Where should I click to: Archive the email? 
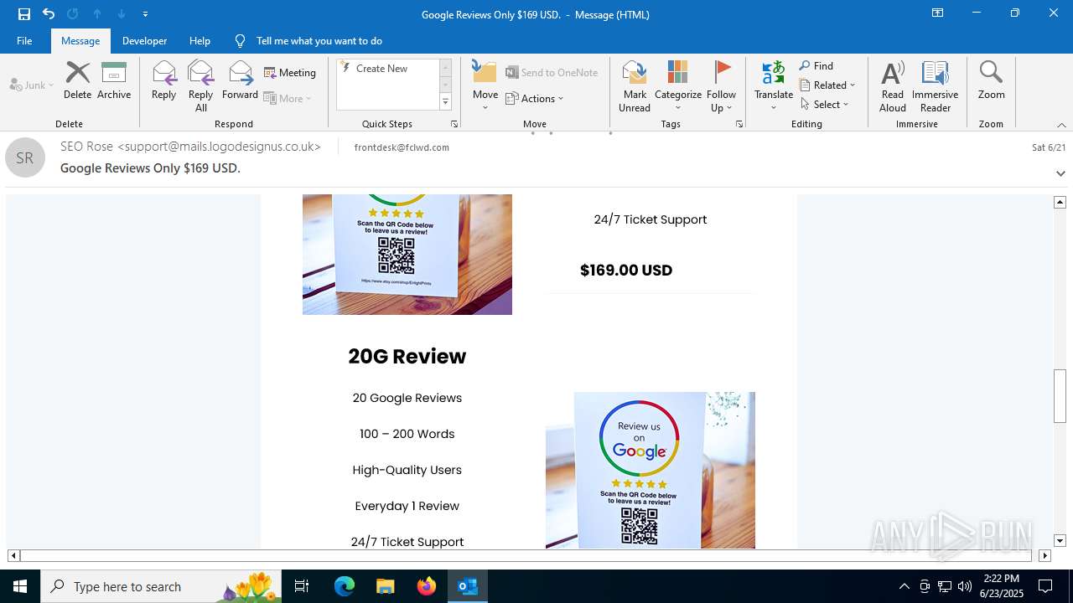click(x=114, y=80)
